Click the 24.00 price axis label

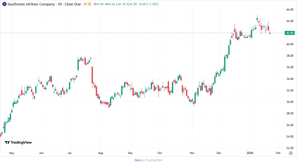290,136
